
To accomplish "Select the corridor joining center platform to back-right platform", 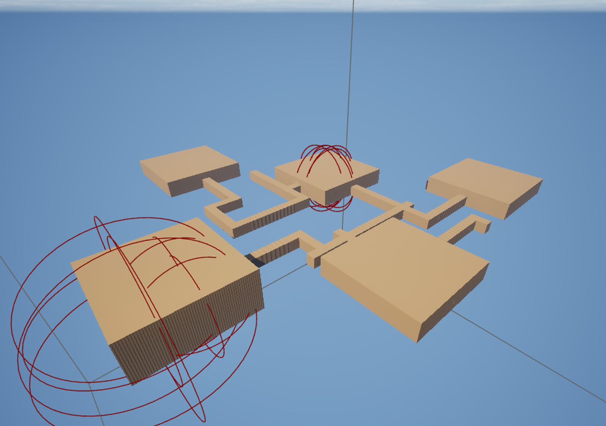I will (409, 208).
